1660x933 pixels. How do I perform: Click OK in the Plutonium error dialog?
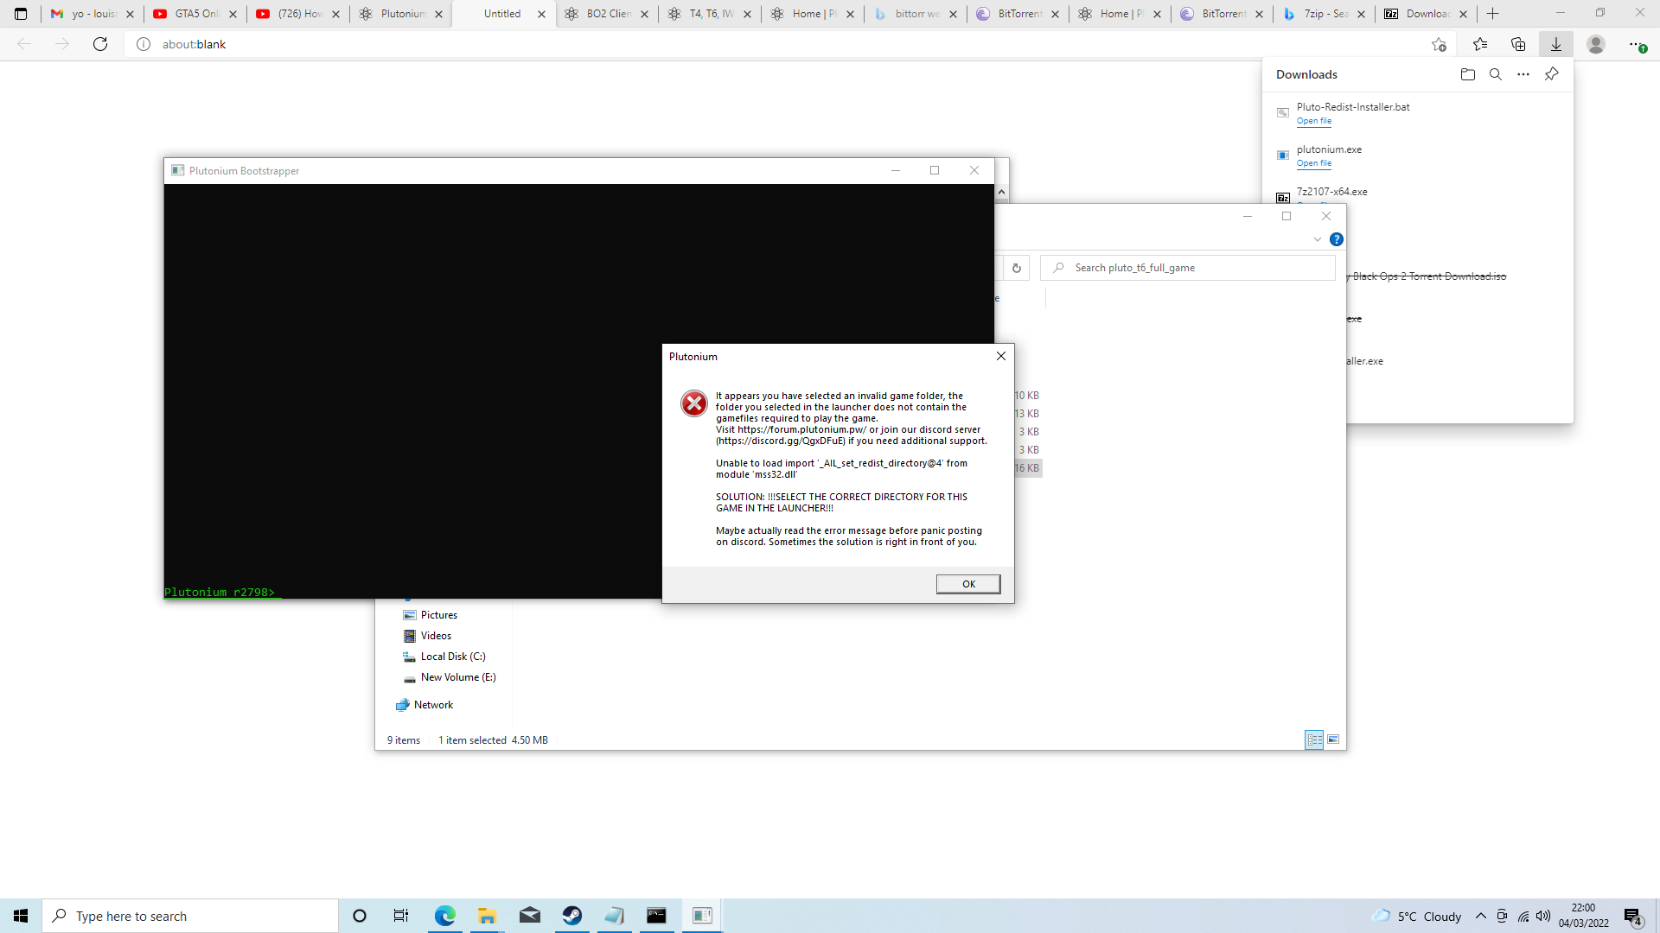(968, 584)
